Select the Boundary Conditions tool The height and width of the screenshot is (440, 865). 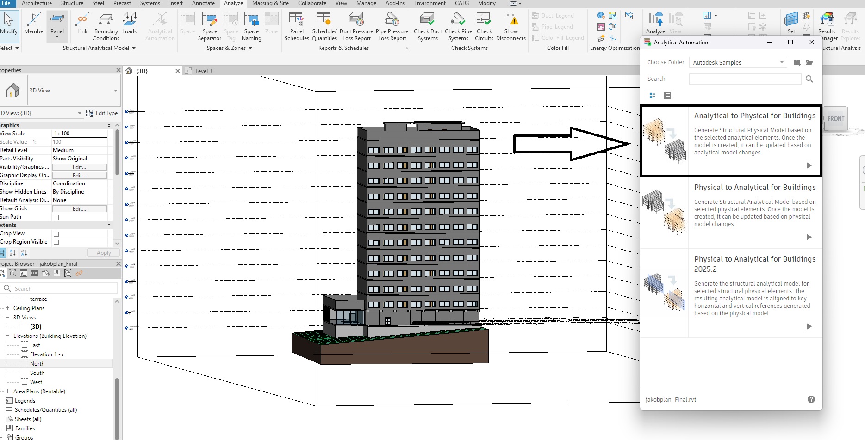coord(106,21)
